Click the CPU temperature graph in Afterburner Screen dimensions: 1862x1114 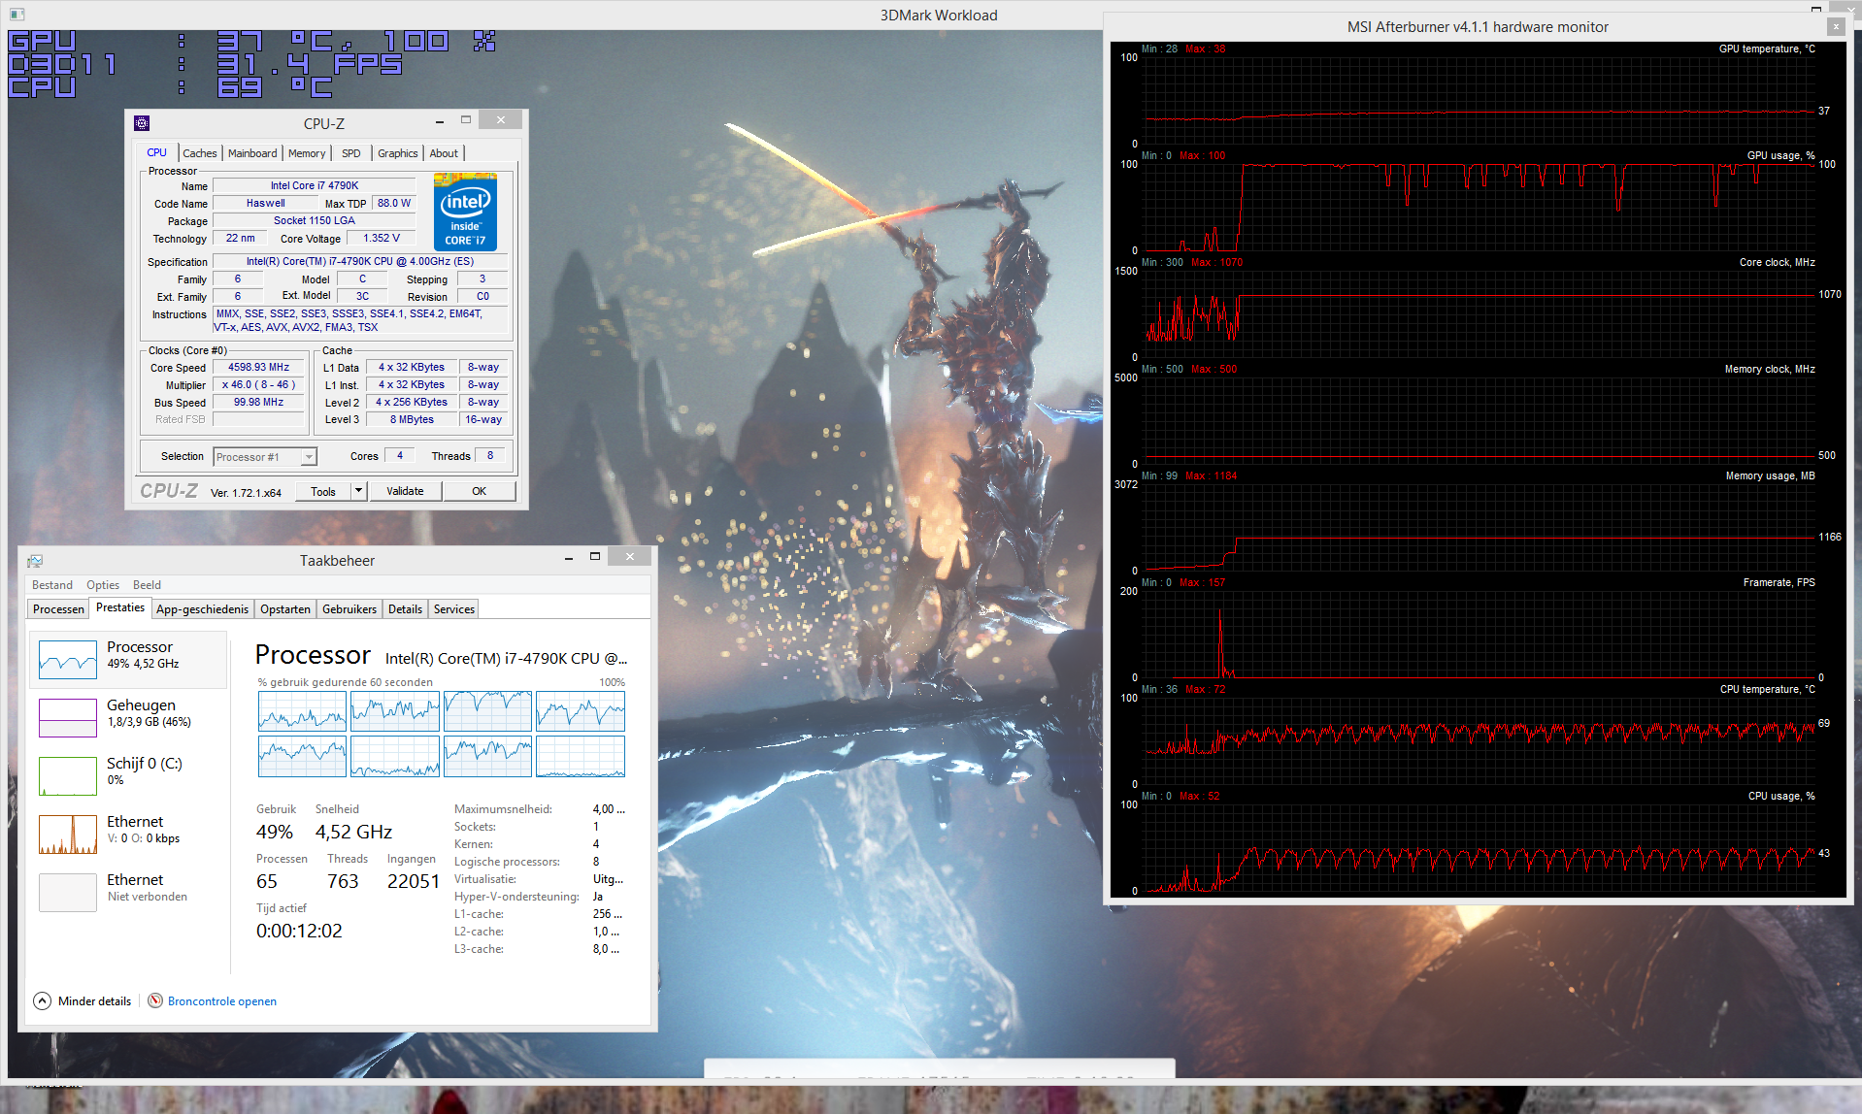point(1479,741)
